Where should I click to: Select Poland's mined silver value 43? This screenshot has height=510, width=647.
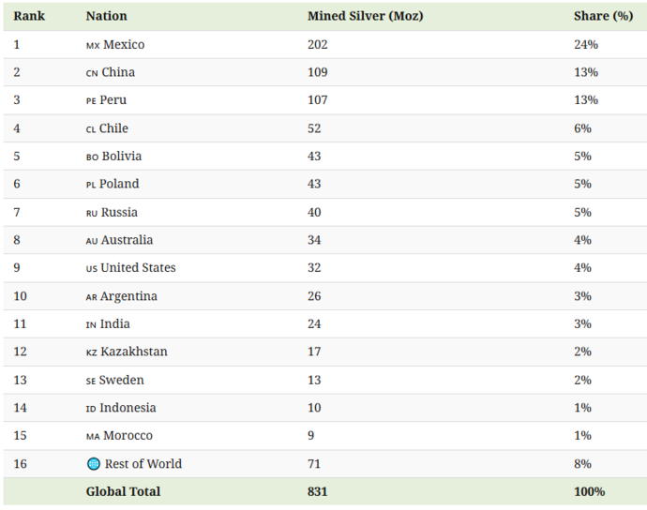314,184
